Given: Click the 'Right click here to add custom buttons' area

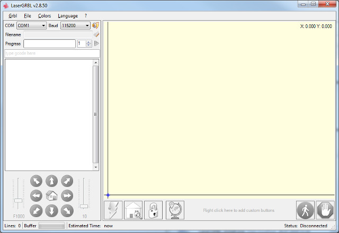Looking at the screenshot, I should coord(239,210).
